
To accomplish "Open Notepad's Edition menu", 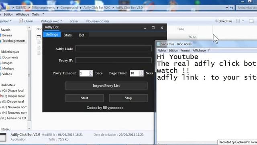I will click(x=173, y=50).
